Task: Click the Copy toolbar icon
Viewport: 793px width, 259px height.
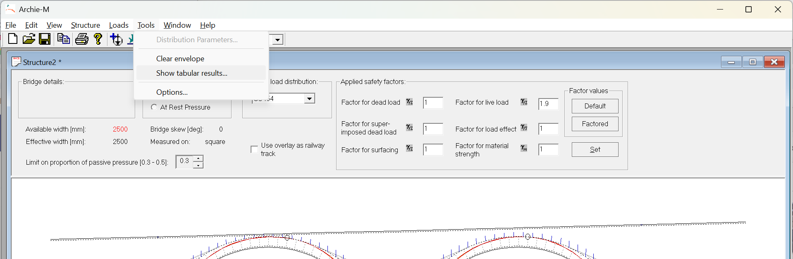Action: [x=63, y=39]
